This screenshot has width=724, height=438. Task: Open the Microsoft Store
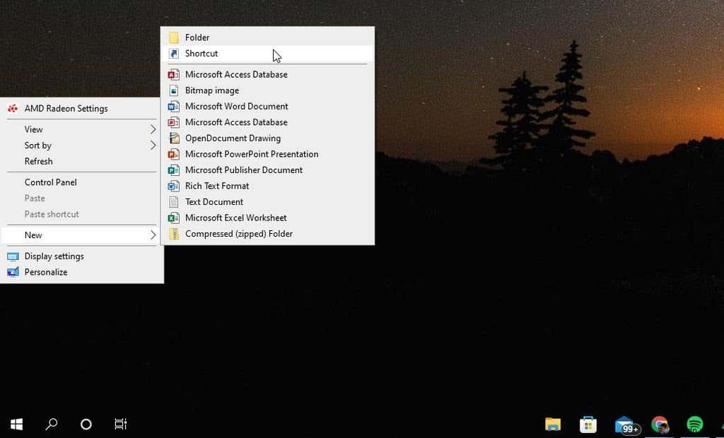[588, 425]
